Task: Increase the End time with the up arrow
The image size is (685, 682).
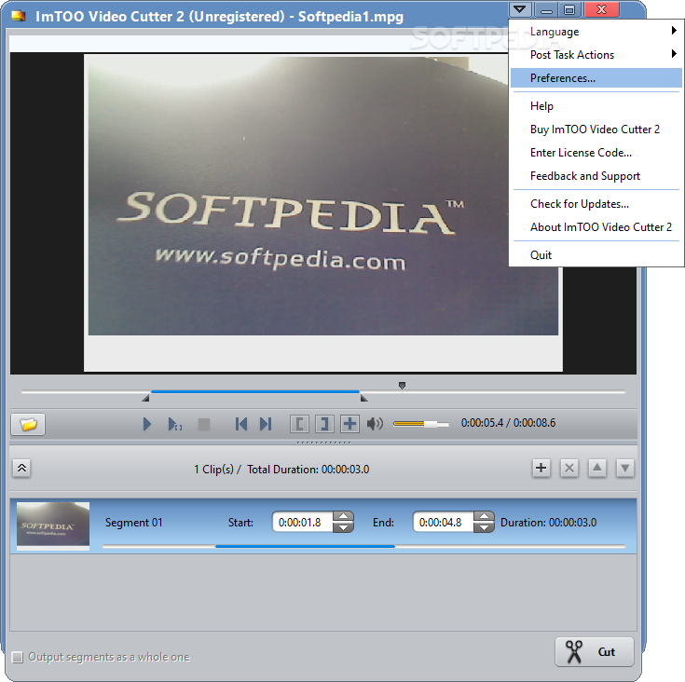Action: [484, 516]
